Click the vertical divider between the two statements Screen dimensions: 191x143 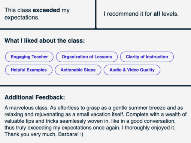[x=96, y=14]
